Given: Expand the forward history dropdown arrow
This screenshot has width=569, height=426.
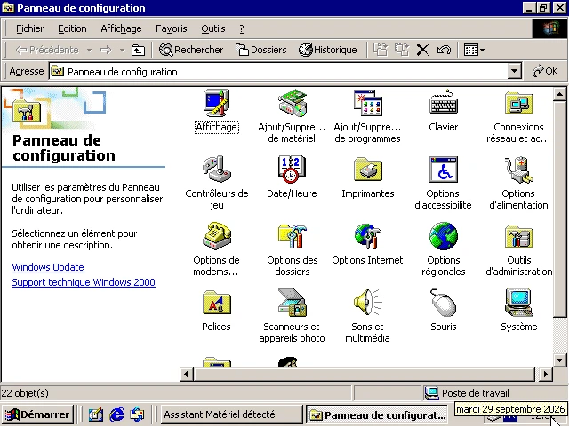Looking at the screenshot, I should tap(123, 50).
